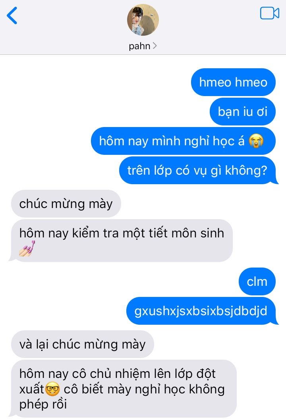Tap the nerd face emoji

coord(52,389)
